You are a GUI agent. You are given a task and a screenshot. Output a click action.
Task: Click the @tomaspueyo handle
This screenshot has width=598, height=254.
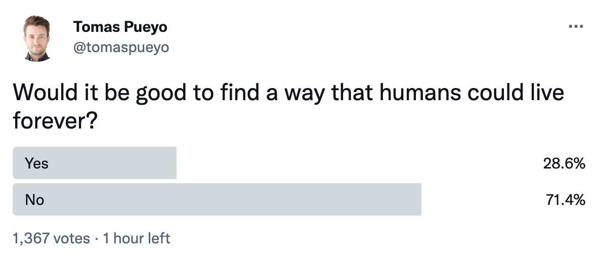tap(121, 47)
